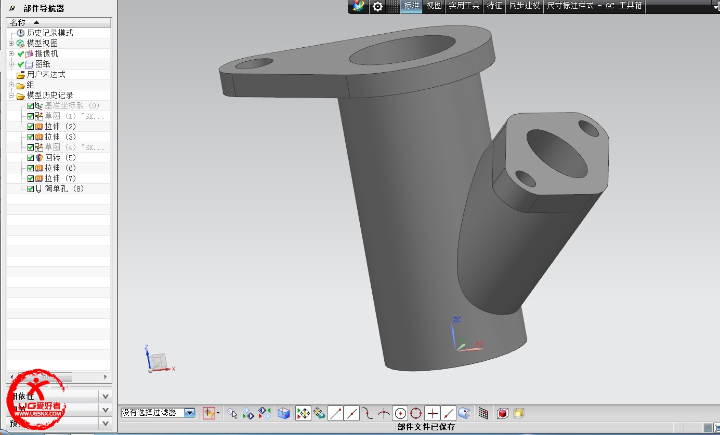
Task: Collapse the 模型历史记录 tree node
Action: 11,95
